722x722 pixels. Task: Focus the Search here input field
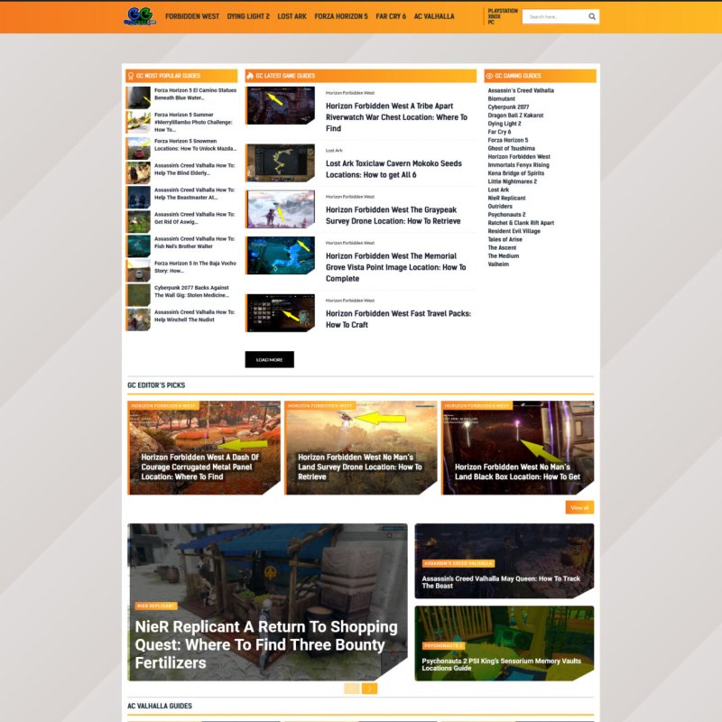555,16
